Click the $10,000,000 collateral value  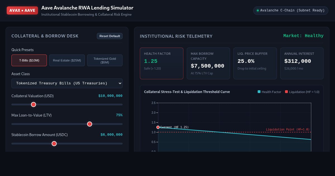coord(110,96)
